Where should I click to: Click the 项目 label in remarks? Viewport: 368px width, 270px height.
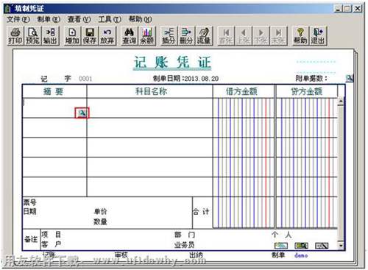tap(51, 235)
